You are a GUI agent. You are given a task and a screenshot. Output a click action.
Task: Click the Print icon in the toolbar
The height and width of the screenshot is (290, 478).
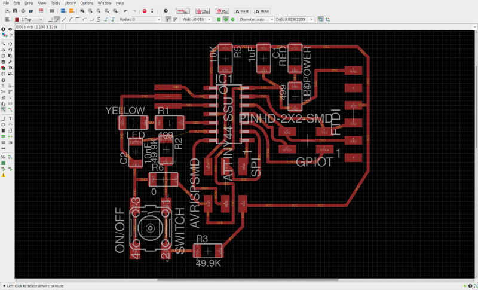pyautogui.click(x=23, y=11)
